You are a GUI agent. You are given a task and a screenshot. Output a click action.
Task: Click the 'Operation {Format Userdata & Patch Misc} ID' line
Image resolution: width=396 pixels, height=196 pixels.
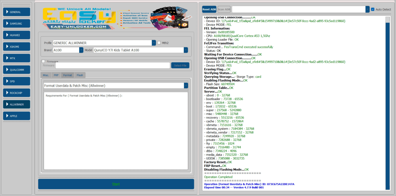point(249,184)
